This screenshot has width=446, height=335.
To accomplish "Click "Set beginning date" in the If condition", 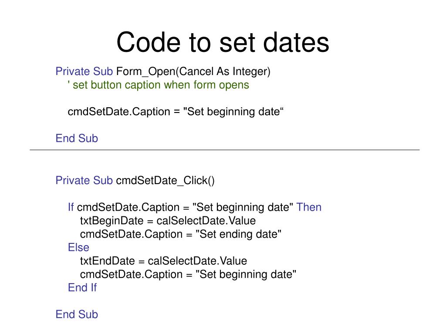I will pyautogui.click(x=243, y=207).
